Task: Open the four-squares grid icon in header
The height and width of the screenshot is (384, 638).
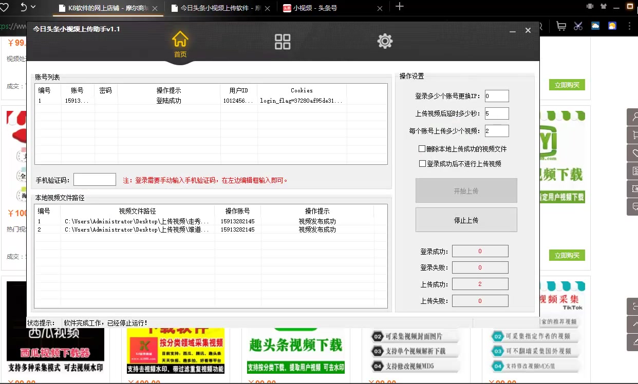Action: (x=283, y=42)
